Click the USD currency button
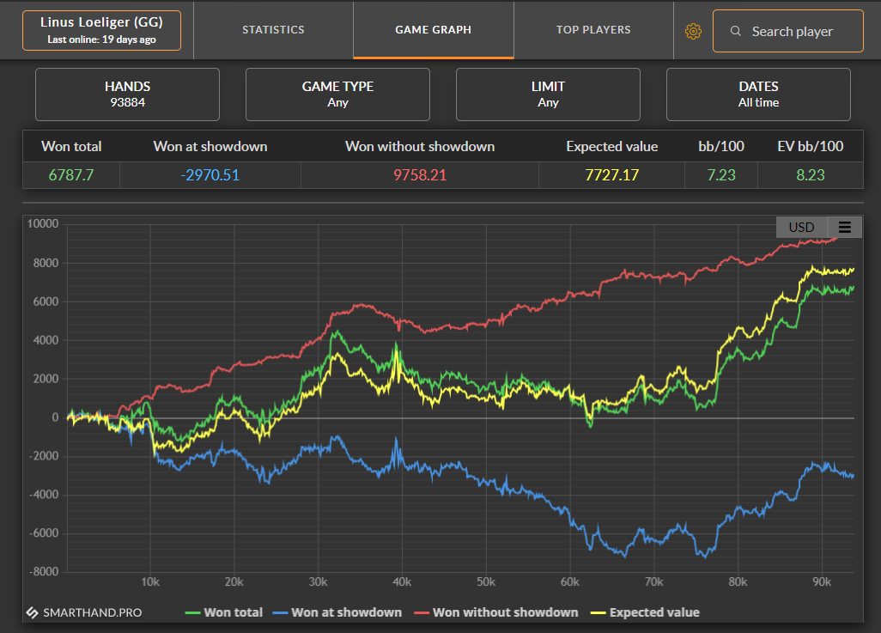Image resolution: width=881 pixels, height=633 pixels. [801, 227]
